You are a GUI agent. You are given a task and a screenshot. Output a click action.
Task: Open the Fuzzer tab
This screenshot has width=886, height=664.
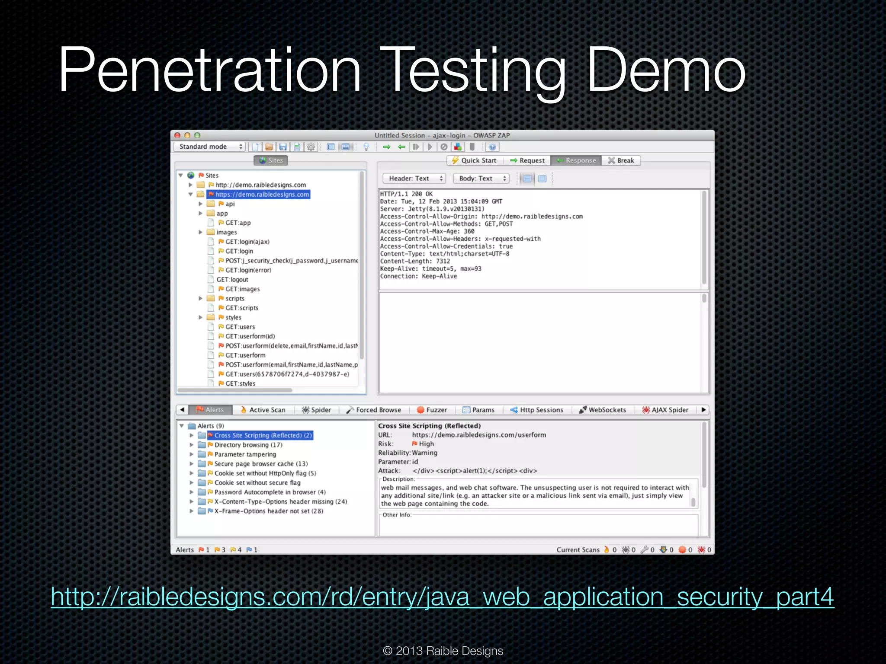coord(432,410)
